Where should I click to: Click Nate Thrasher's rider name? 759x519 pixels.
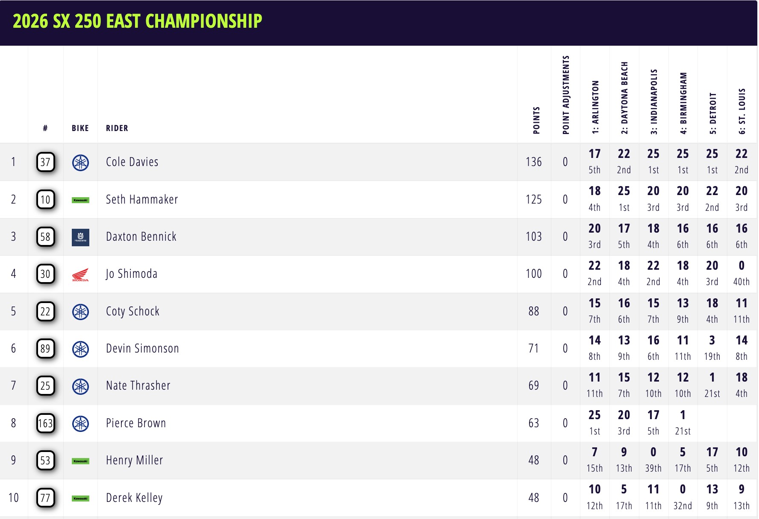(138, 386)
